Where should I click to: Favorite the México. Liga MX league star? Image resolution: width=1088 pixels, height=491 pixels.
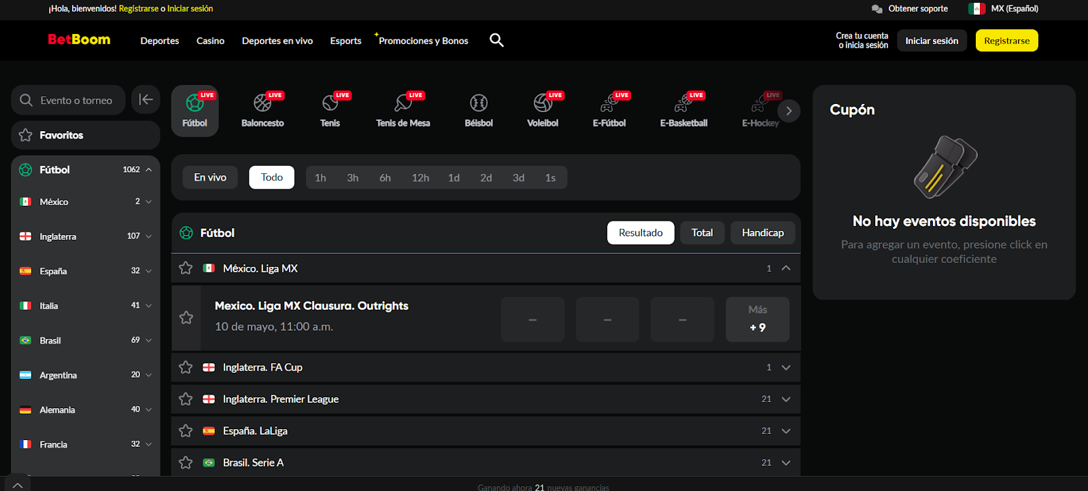pyautogui.click(x=186, y=268)
